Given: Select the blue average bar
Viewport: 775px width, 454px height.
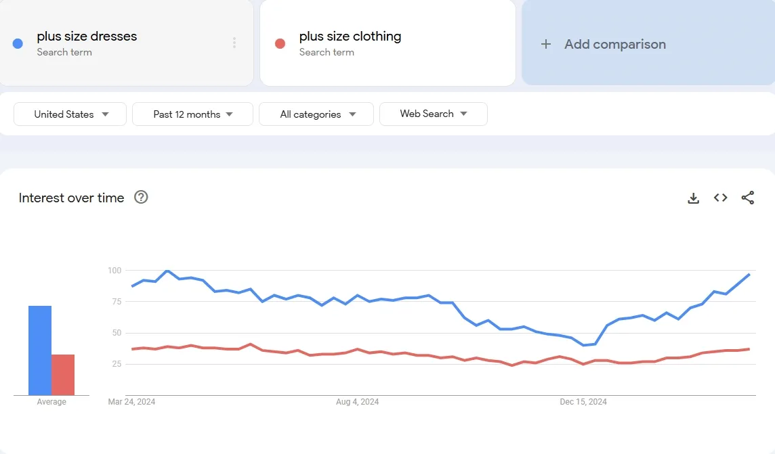Looking at the screenshot, I should [40, 350].
